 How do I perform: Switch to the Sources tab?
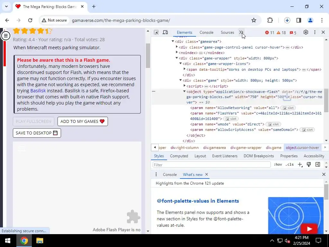pyautogui.click(x=227, y=32)
